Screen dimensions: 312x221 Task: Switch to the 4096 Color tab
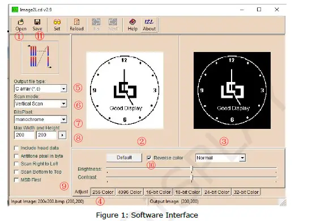[130, 192]
